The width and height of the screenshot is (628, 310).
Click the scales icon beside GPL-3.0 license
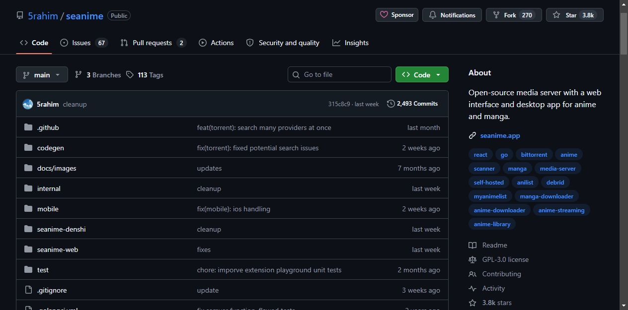pyautogui.click(x=472, y=259)
